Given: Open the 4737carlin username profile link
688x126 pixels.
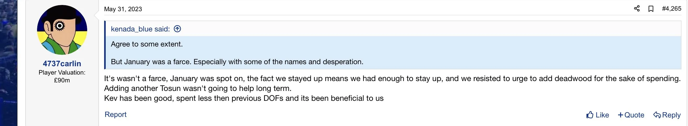Looking at the screenshot, I should click(62, 64).
